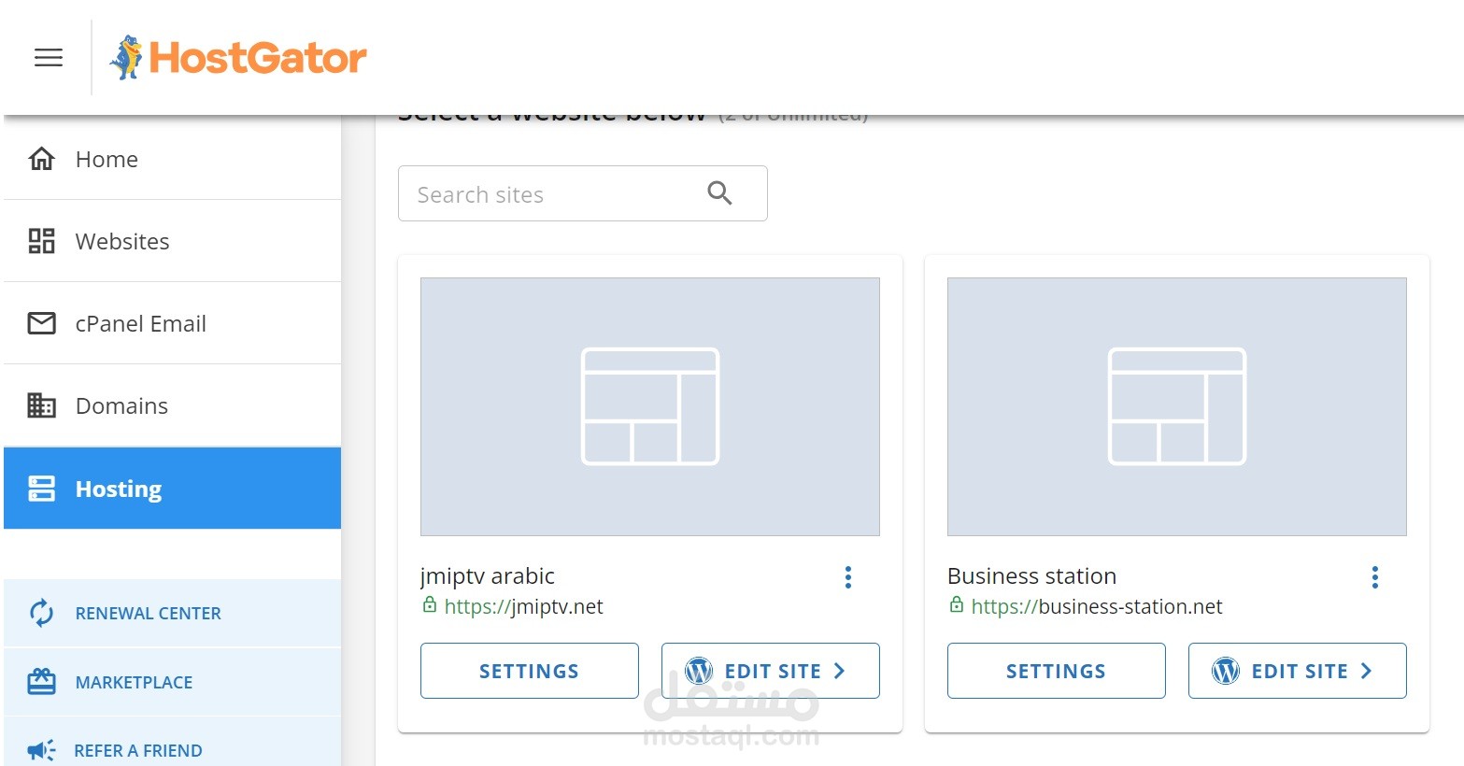Open the more options menu for jmiptv arabic
This screenshot has width=1464, height=766.
pos(848,577)
